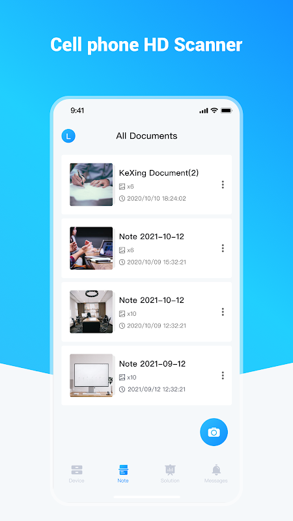Open the Messages tab
The width and height of the screenshot is (293, 521).
coord(216,474)
